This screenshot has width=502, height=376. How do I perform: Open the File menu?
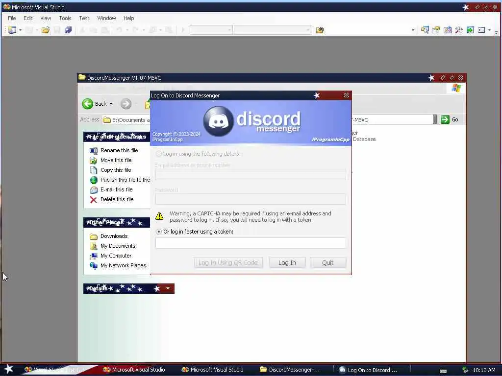[12, 18]
